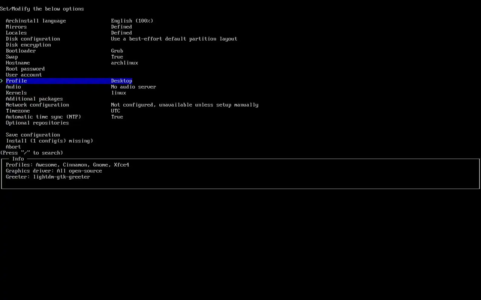Click the True value beside NTP
The width and height of the screenshot is (481, 300).
pyautogui.click(x=117, y=117)
